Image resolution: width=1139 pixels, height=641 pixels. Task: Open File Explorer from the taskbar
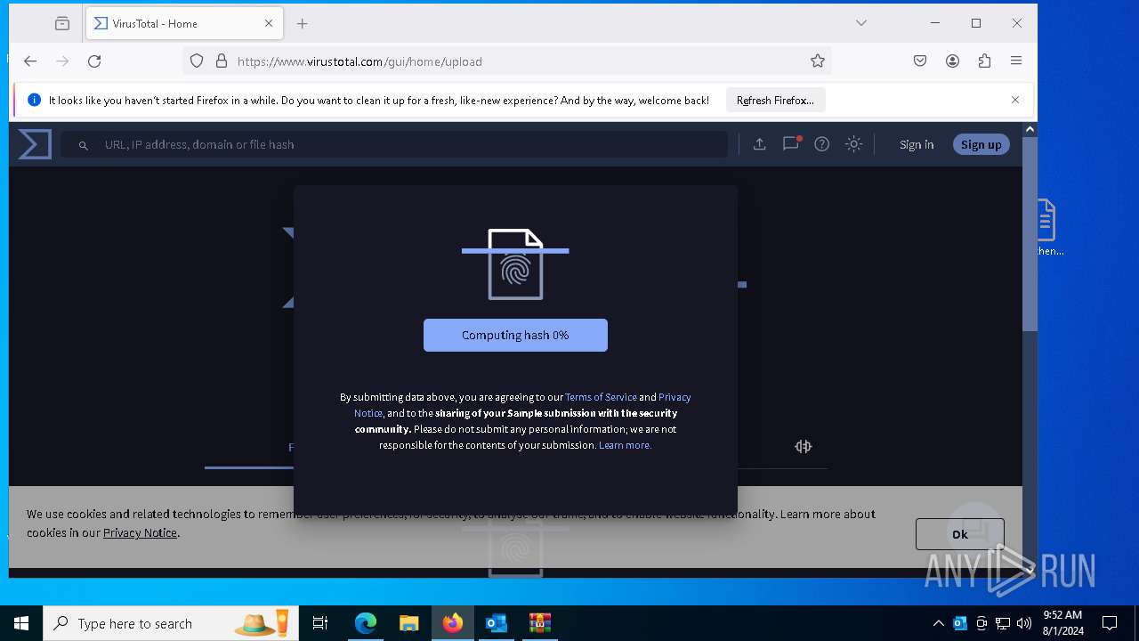pyautogui.click(x=409, y=623)
